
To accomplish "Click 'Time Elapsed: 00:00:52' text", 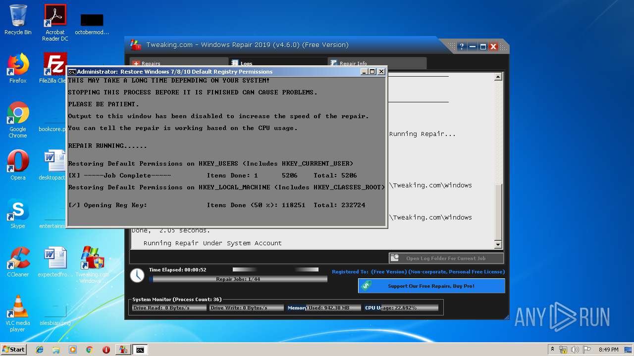I will [x=178, y=270].
